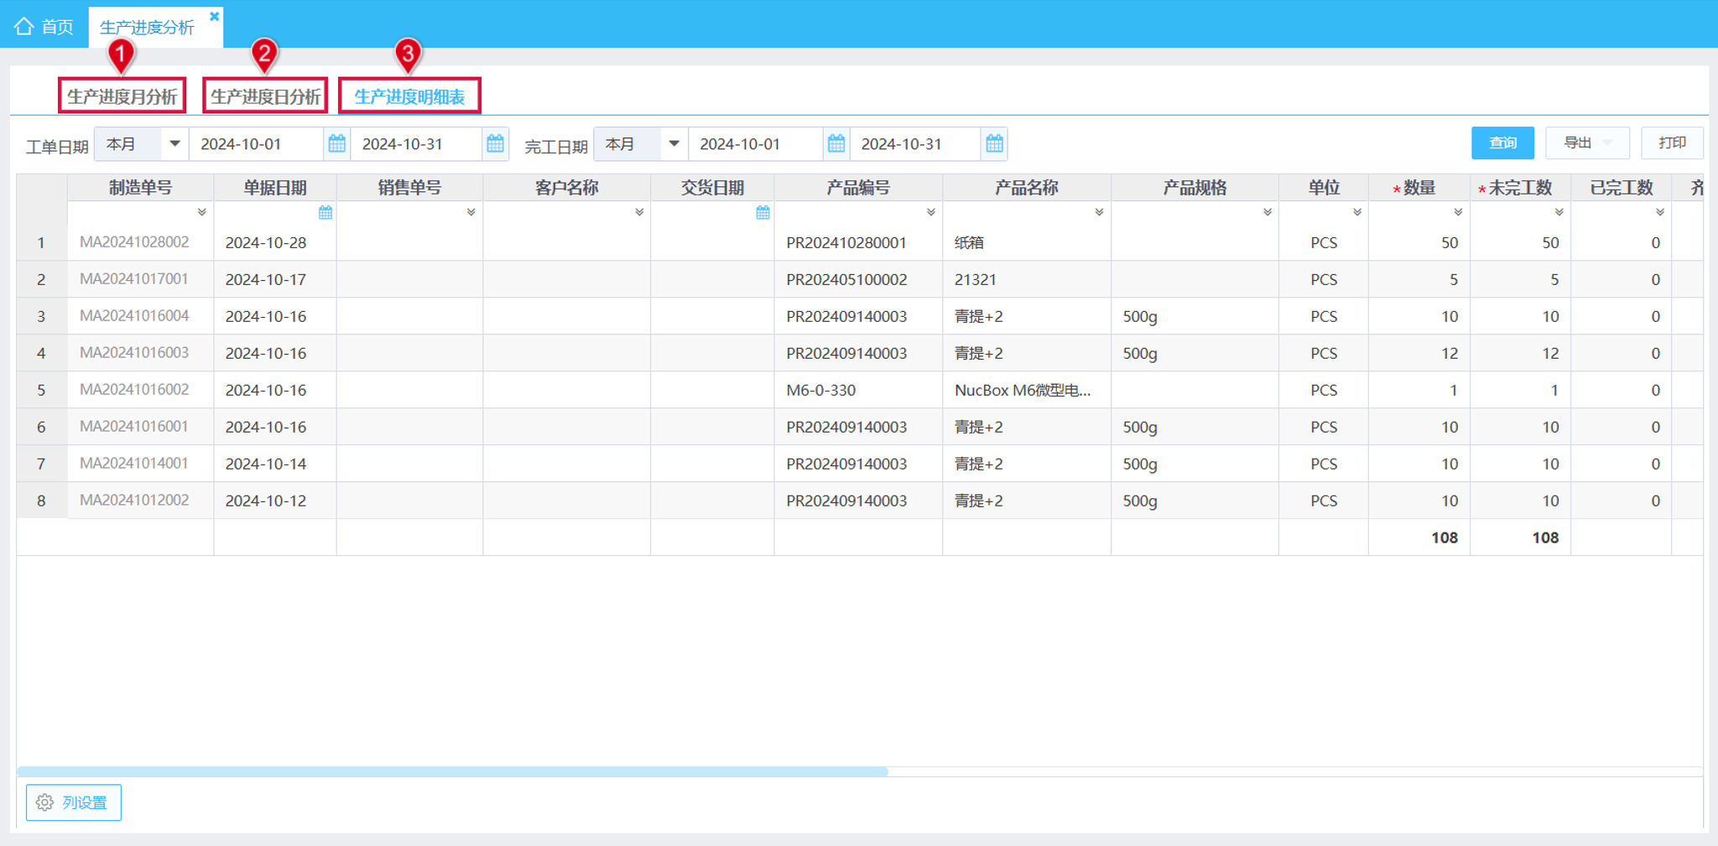Viewport: 1718px width, 846px height.
Task: Open the 导出 dropdown button
Action: tap(1587, 143)
